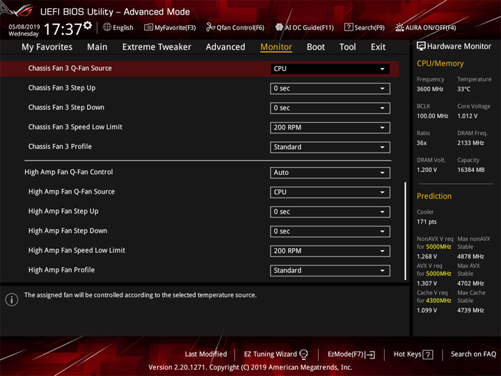Switch to Exit tab
This screenshot has height=376, width=501.
(x=378, y=47)
